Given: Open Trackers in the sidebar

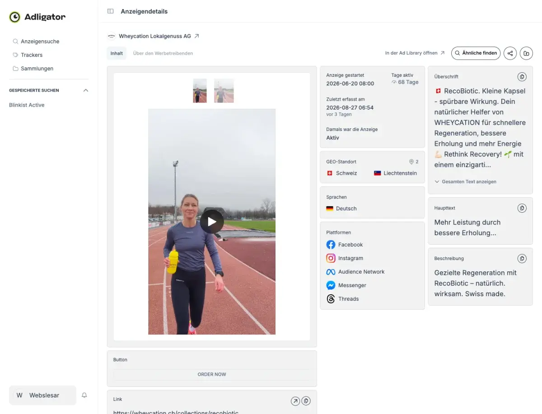Looking at the screenshot, I should pos(32,55).
